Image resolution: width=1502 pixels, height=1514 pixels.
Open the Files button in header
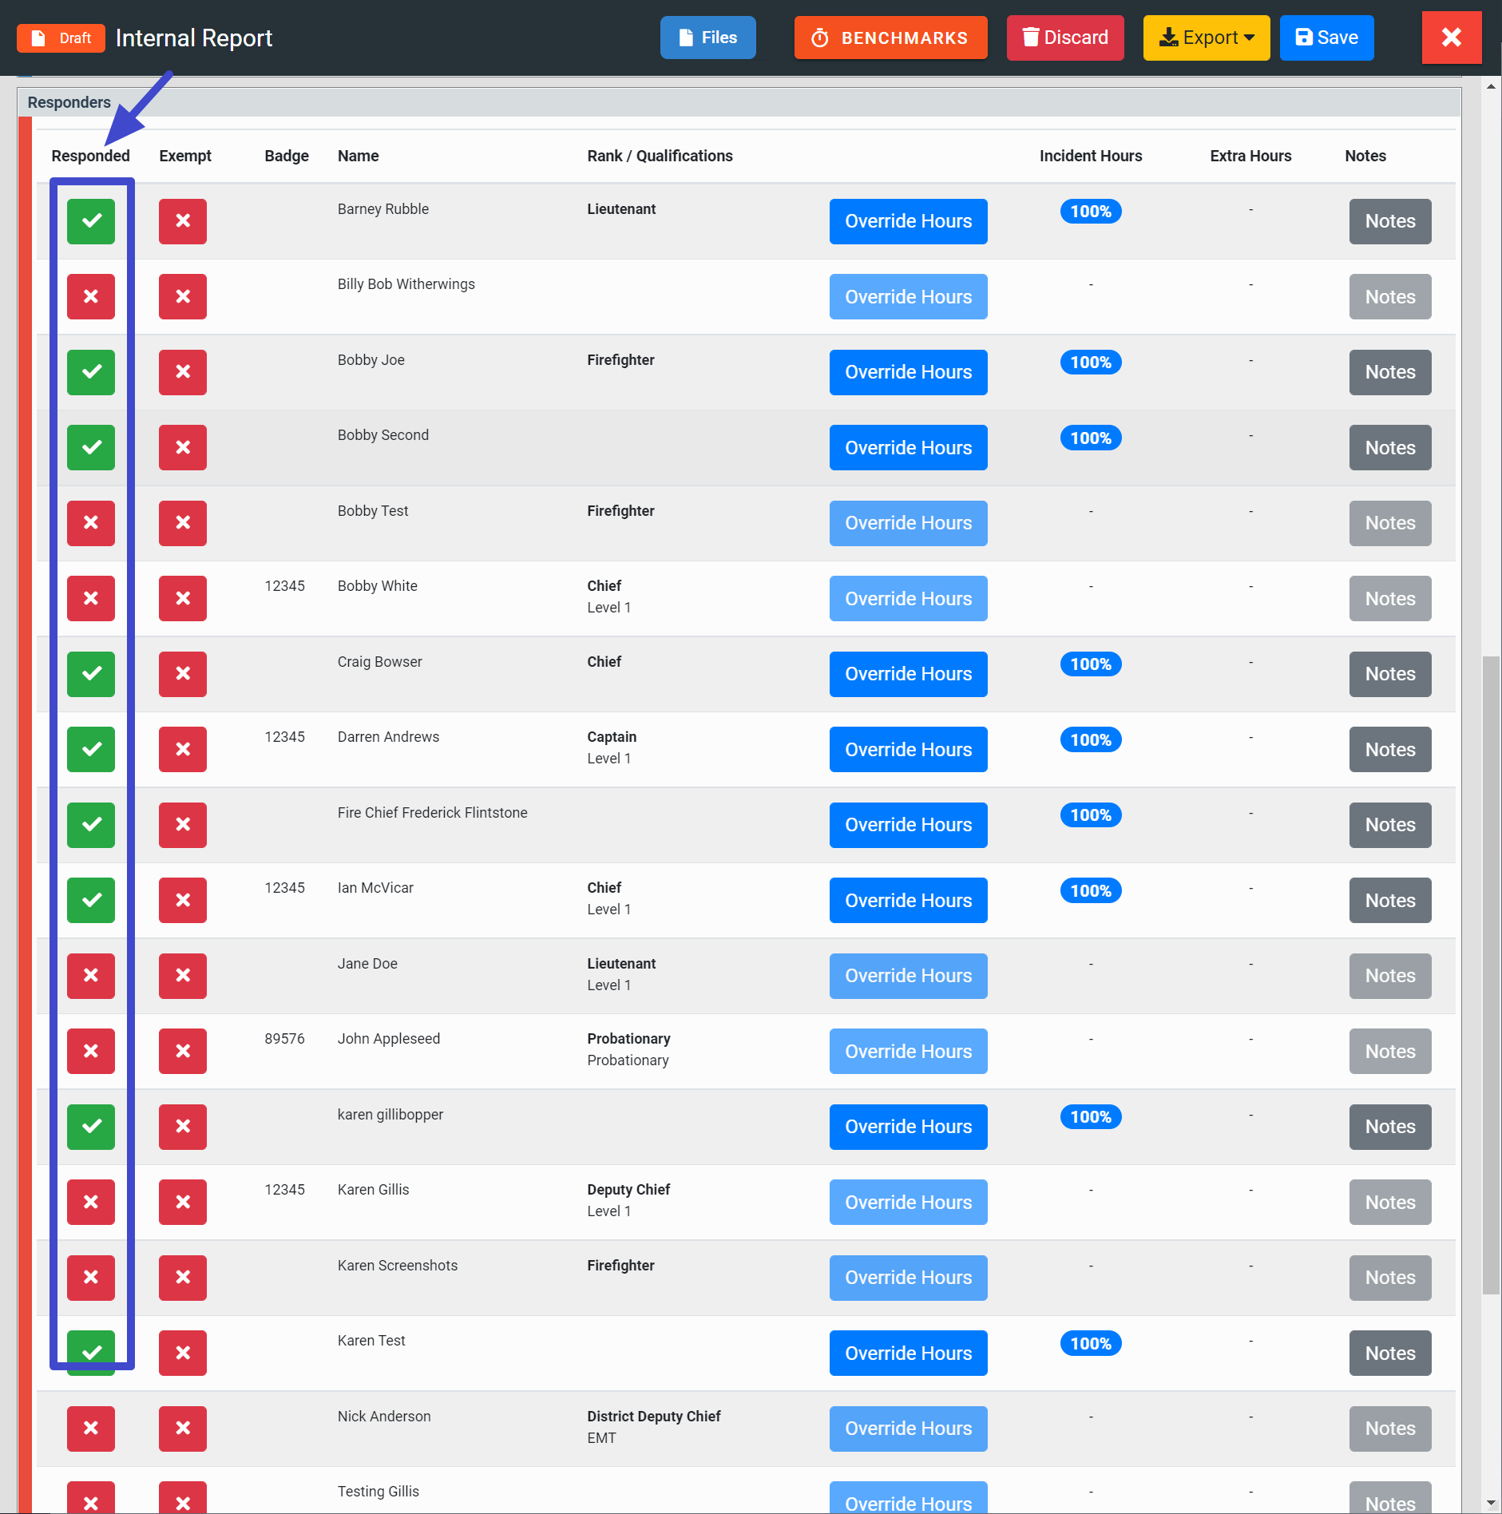[x=707, y=38]
